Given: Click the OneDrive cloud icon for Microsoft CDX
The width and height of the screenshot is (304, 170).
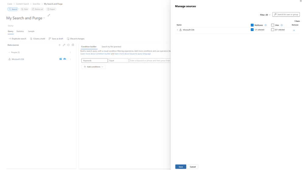Looking at the screenshot, I should (x=65, y=59).
